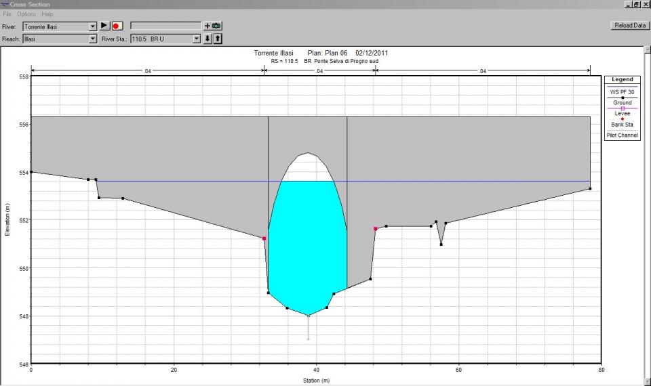Screen dimensions: 651x386
Task: Open the River Sta. dropdown
Action: tap(197, 39)
